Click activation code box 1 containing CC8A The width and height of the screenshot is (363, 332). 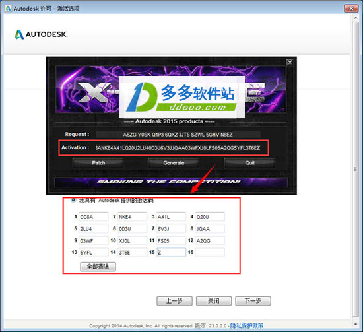94,216
